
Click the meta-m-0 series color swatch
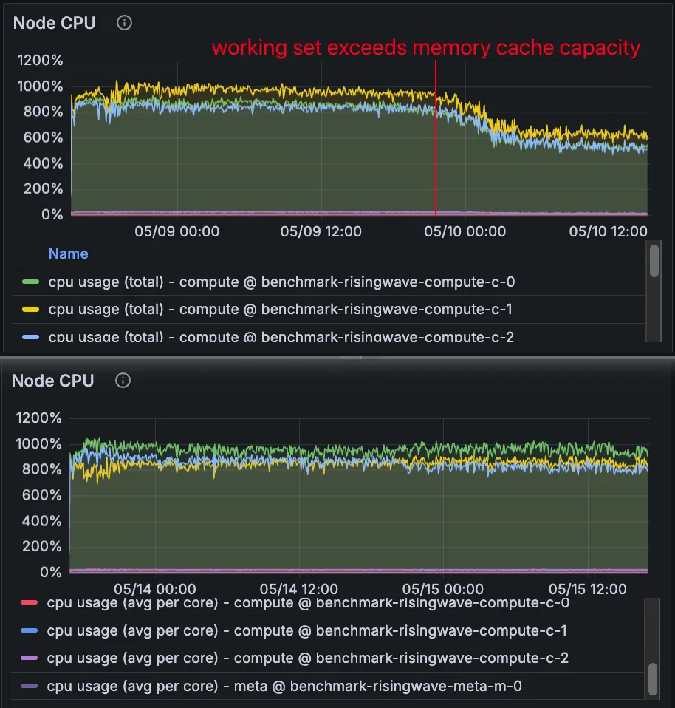point(30,686)
